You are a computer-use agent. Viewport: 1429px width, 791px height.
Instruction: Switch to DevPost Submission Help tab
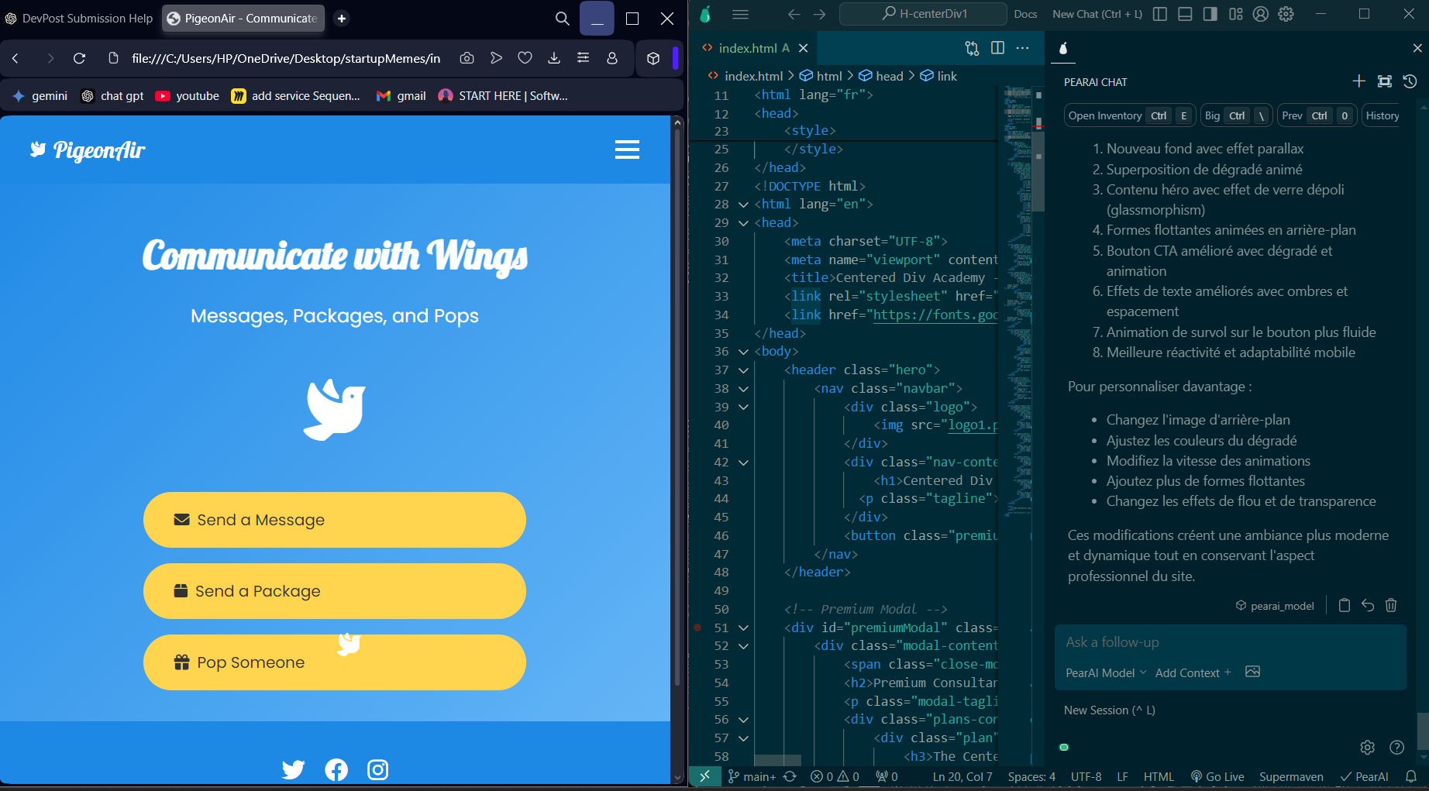click(x=79, y=18)
